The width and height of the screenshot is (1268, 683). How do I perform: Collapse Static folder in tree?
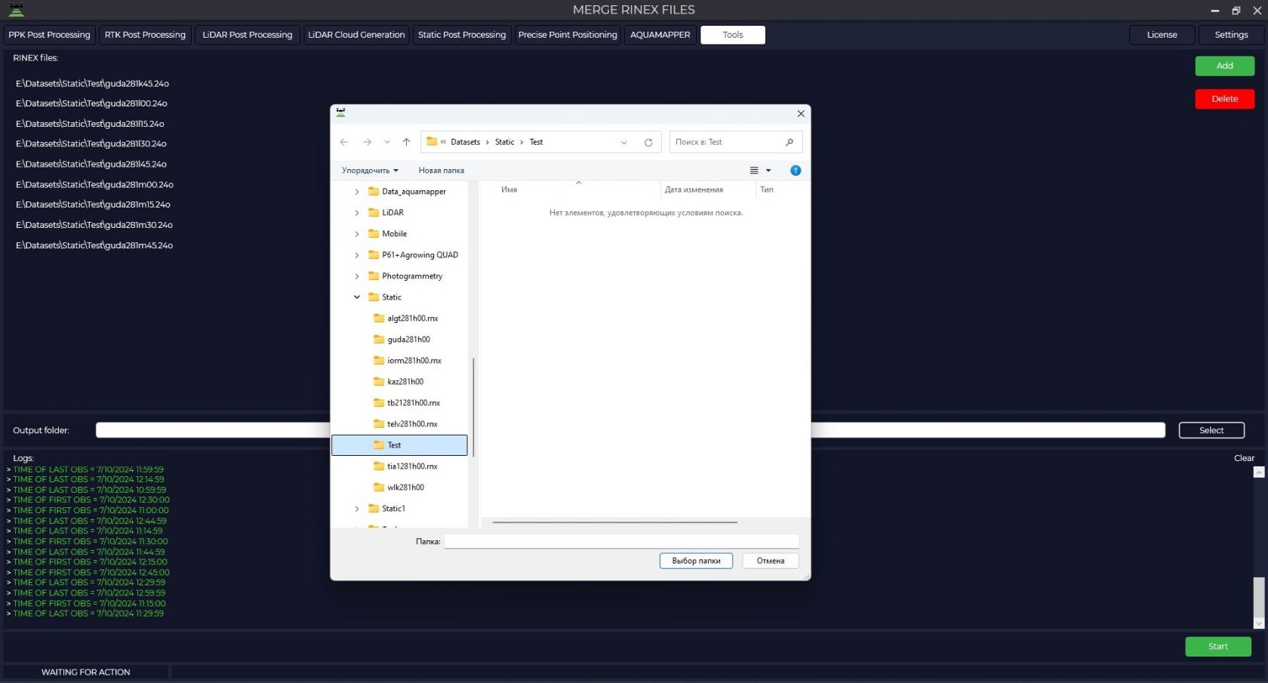[357, 297]
